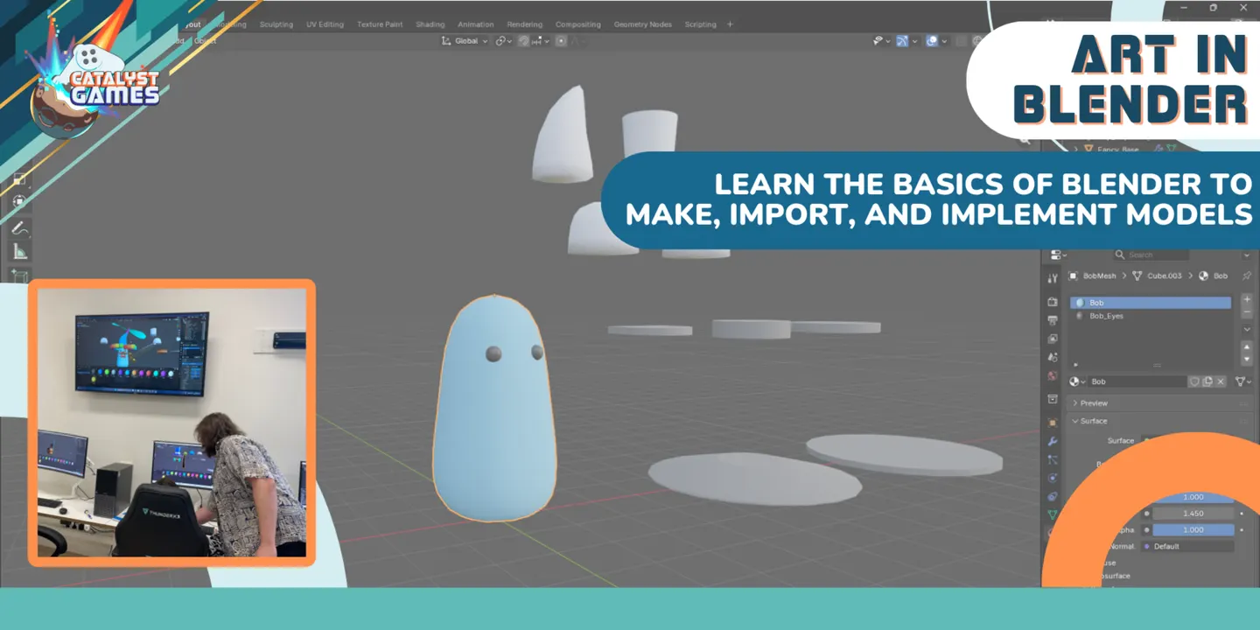
Task: Remove material slot with minus button
Action: [x=1247, y=312]
